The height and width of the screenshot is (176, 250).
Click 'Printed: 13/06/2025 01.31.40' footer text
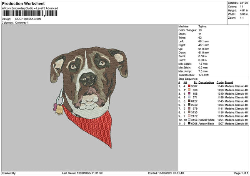[166, 173]
